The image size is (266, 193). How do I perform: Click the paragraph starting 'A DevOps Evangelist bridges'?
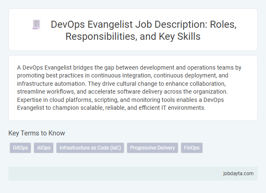tap(129, 87)
